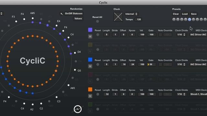Select the first preset slot circle
207x116 pixels.
(x=174, y=19)
